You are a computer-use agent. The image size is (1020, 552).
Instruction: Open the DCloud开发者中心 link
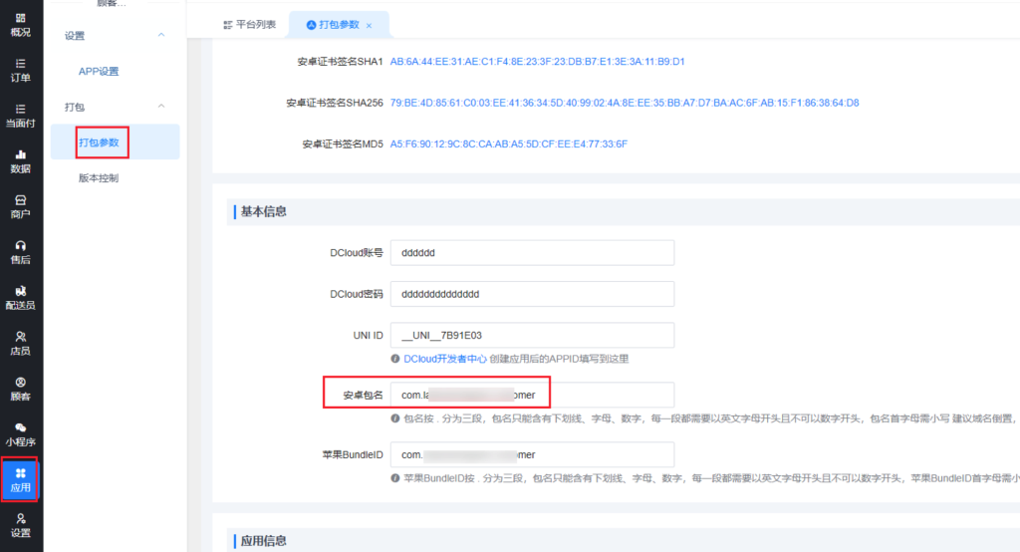pyautogui.click(x=444, y=359)
